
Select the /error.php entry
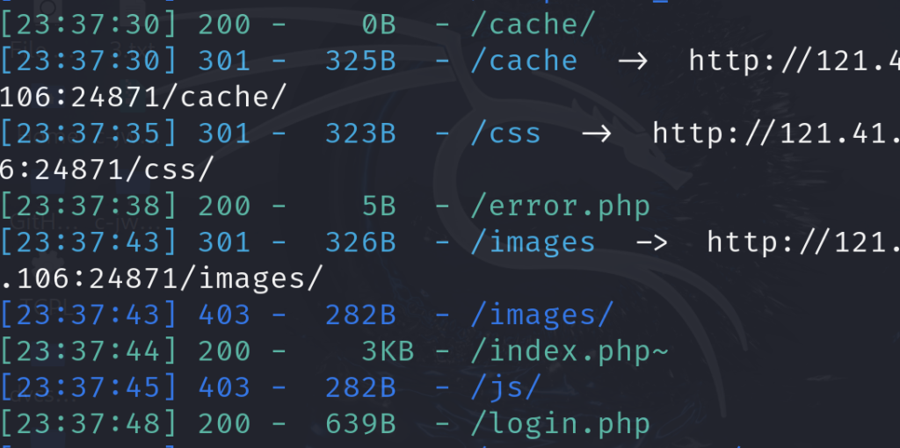click(x=560, y=206)
